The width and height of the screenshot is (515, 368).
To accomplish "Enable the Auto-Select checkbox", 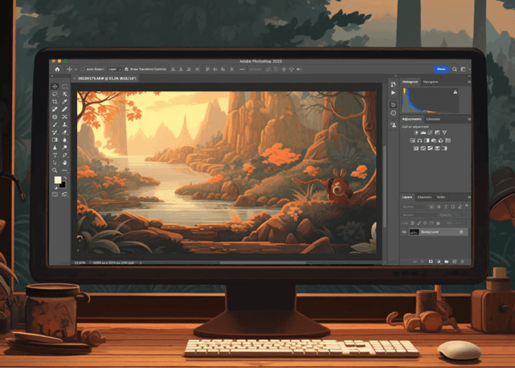I will pos(83,69).
